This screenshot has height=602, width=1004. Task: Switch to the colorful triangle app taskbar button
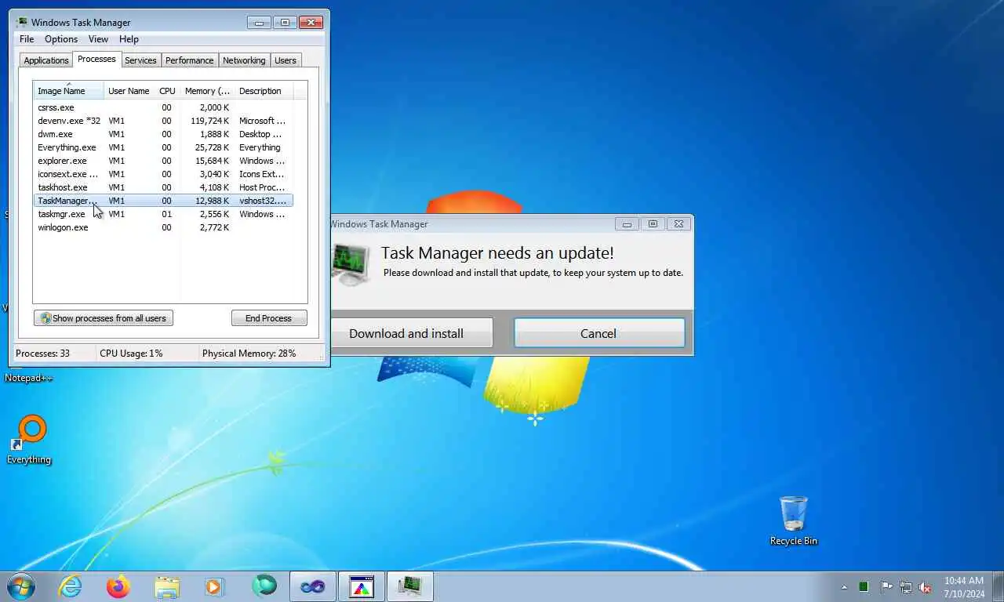coord(362,586)
